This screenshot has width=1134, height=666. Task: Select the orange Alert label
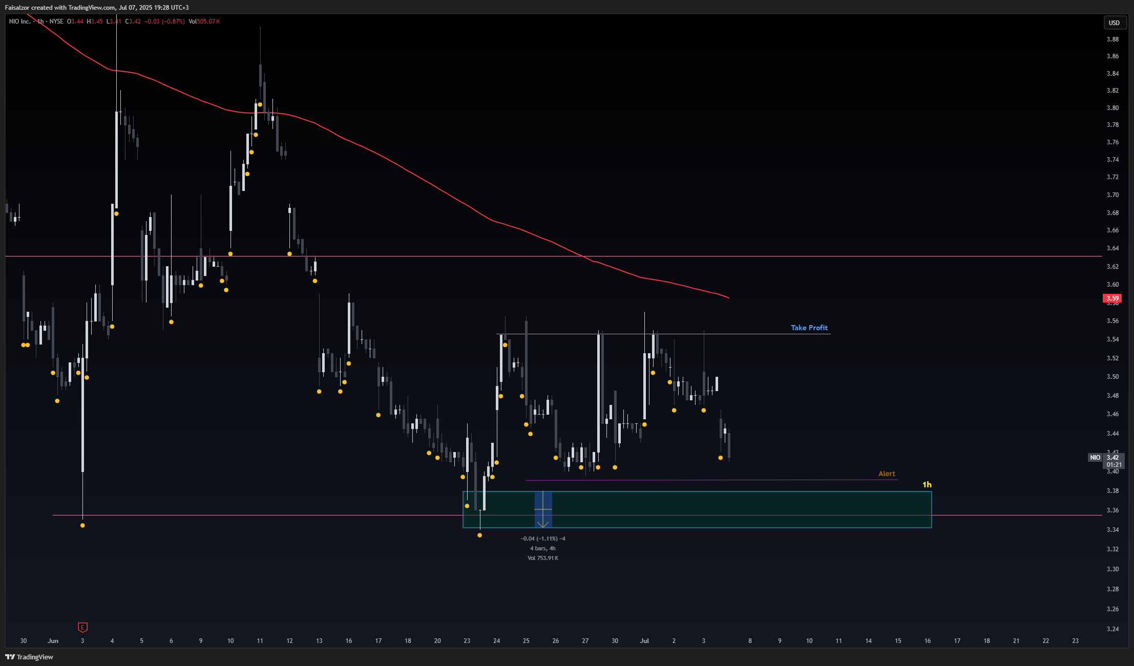click(x=887, y=474)
